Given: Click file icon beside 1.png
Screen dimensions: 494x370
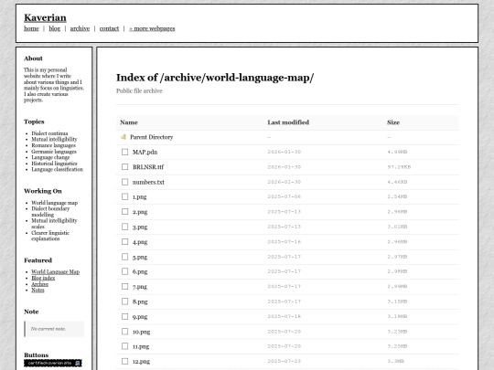Looking at the screenshot, I should coord(124,196).
